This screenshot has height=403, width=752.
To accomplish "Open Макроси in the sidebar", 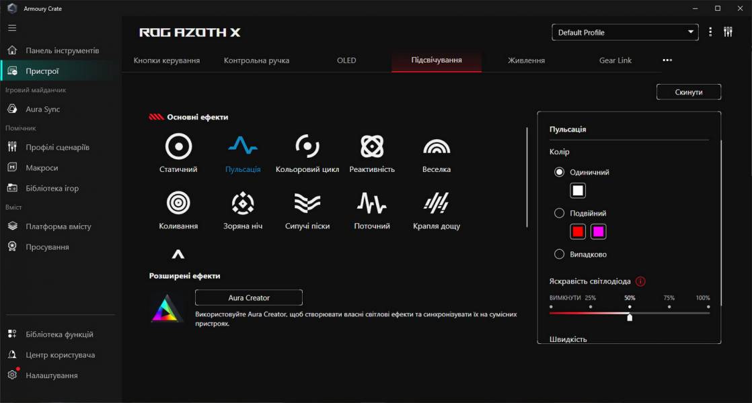I will pyautogui.click(x=37, y=167).
